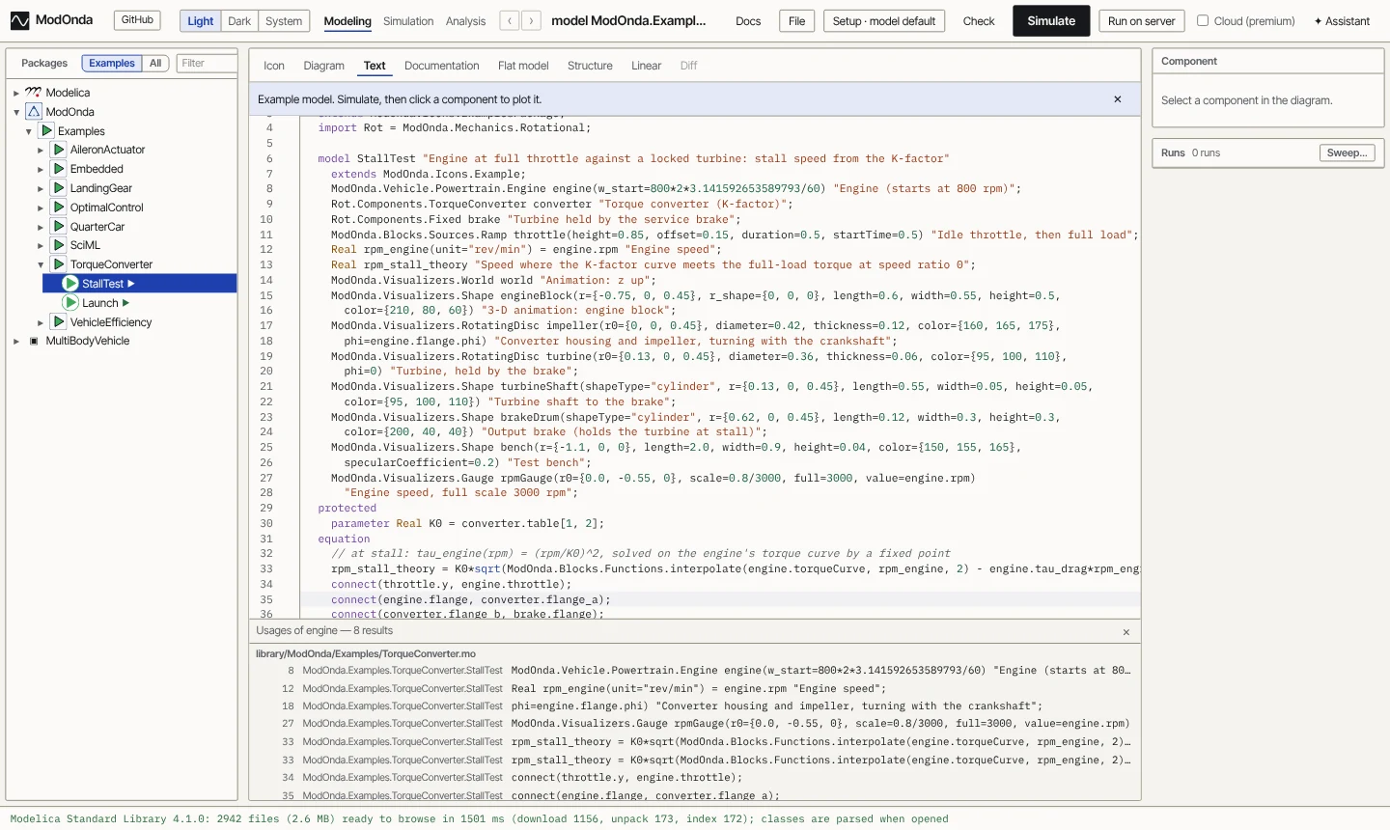Click the TorqueConverter package icon
The image size is (1390, 830).
tap(59, 264)
